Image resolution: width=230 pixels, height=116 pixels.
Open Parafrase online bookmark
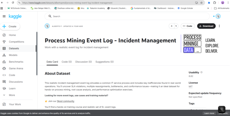pyautogui.click(x=65, y=8)
